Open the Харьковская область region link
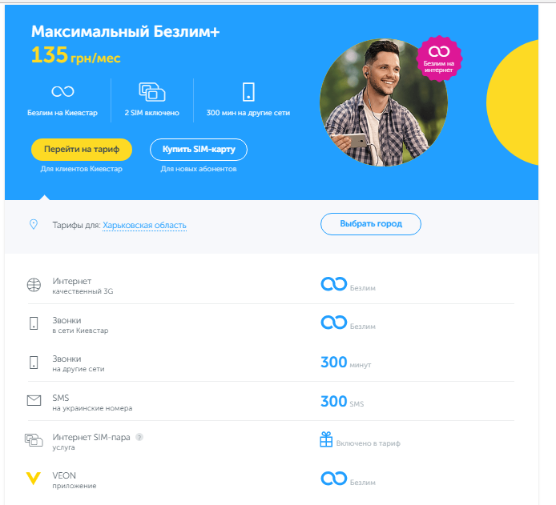 pos(144,225)
